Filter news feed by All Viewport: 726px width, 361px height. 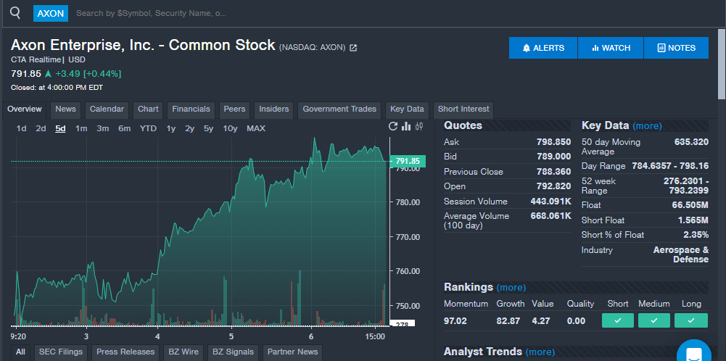click(20, 352)
